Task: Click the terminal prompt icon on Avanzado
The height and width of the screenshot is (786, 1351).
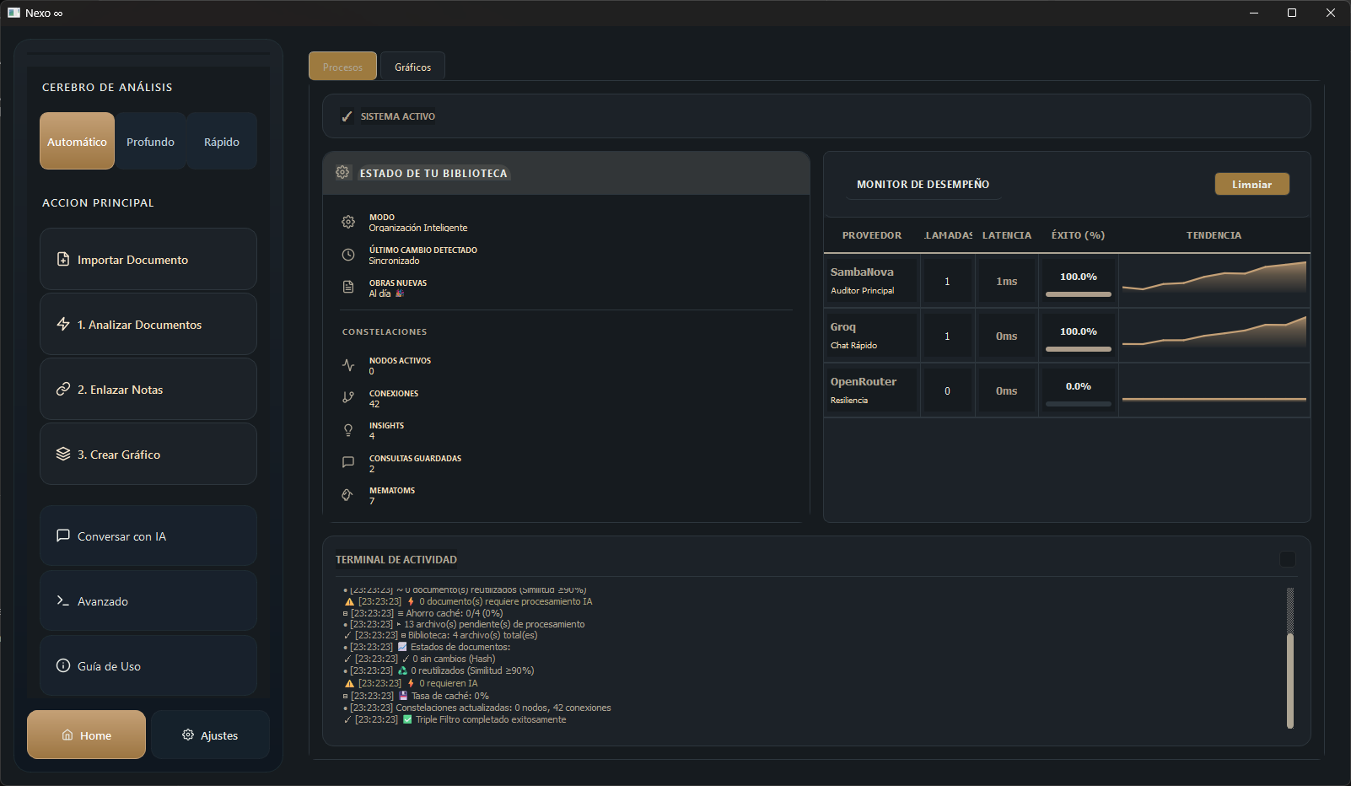Action: [63, 600]
